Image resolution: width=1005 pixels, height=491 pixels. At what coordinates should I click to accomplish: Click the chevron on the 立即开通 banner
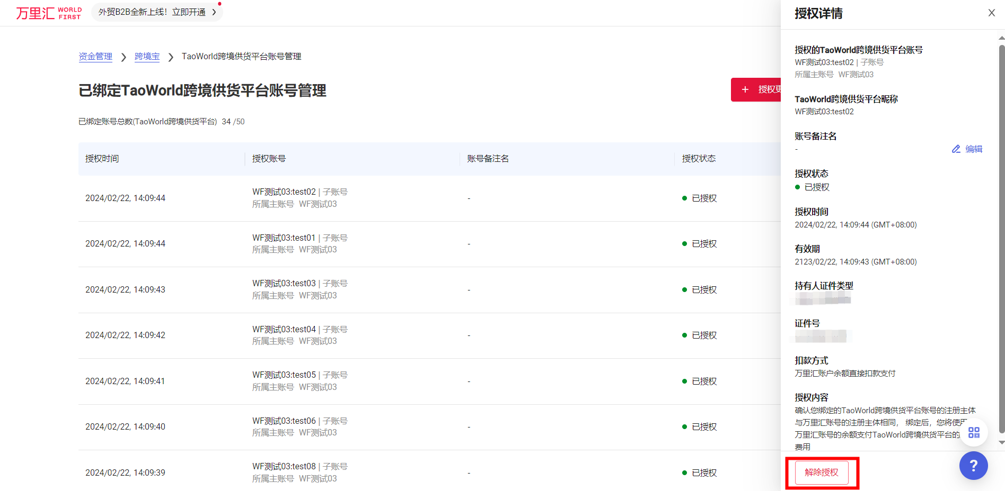[x=214, y=12]
